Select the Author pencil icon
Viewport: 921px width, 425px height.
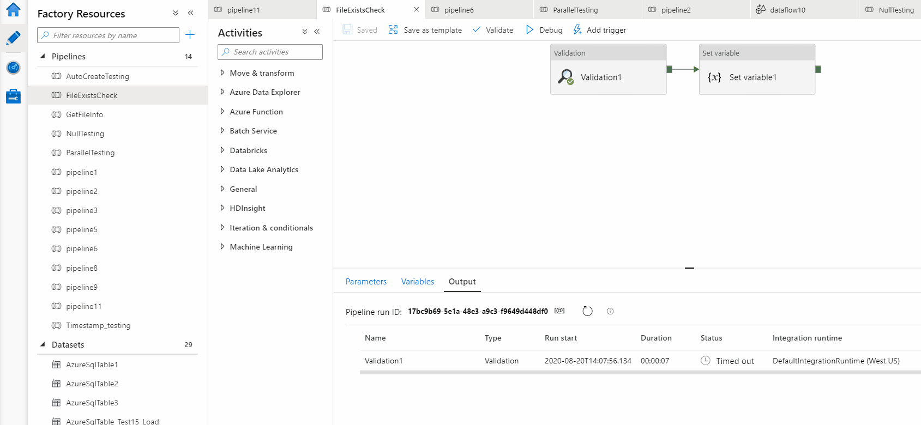pyautogui.click(x=13, y=38)
